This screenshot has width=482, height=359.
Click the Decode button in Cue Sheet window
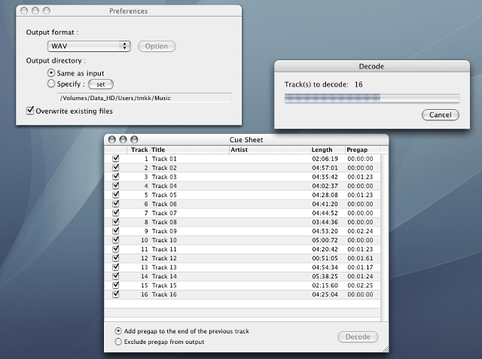click(x=358, y=337)
